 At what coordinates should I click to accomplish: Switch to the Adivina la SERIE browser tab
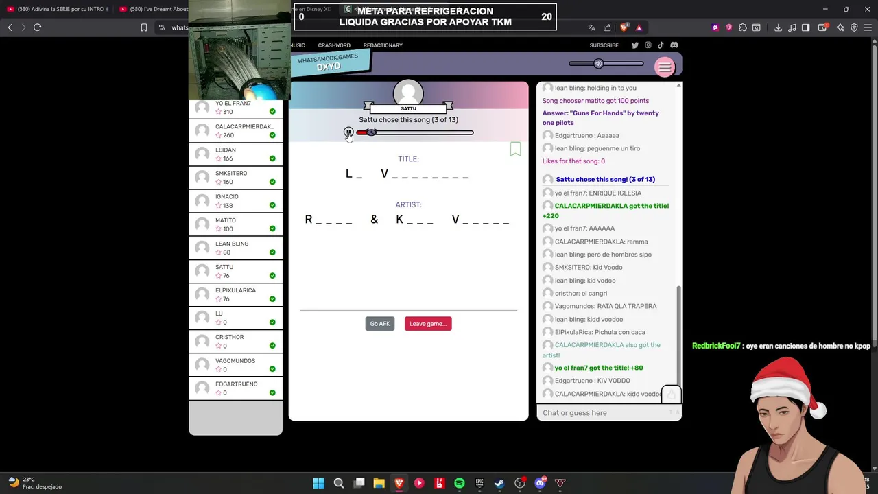point(58,9)
